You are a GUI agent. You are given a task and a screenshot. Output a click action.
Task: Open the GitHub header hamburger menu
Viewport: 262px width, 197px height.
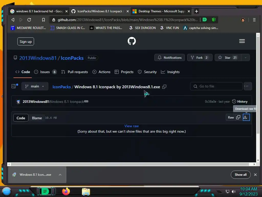click(x=242, y=41)
